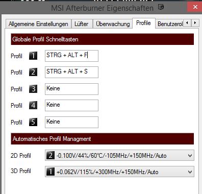Close the MSI Afterburner Eigenschaften window
Screen dimensions: 202x194
pos(195,7)
